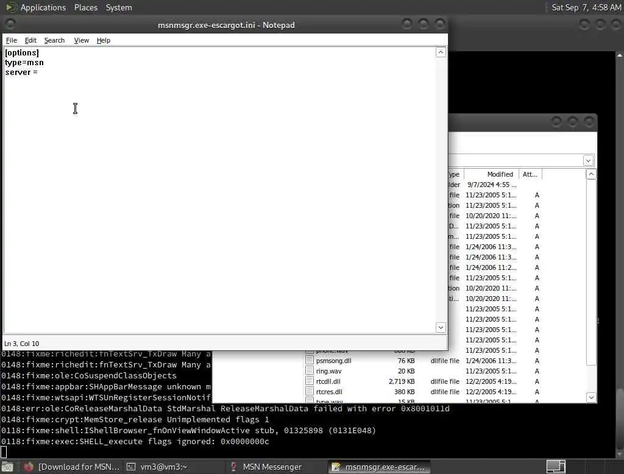Click the '380 KB' size cell

[405, 392]
